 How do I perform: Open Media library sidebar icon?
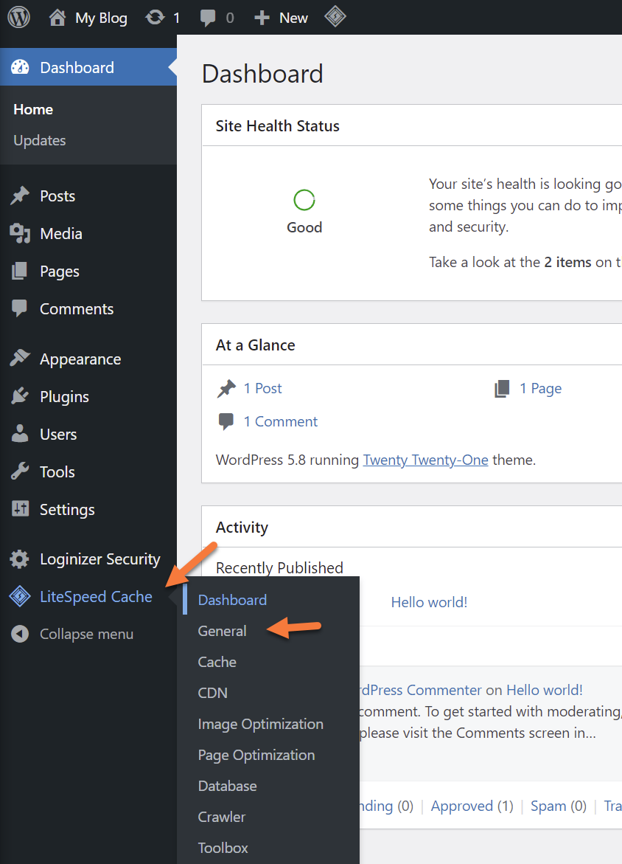tap(20, 234)
